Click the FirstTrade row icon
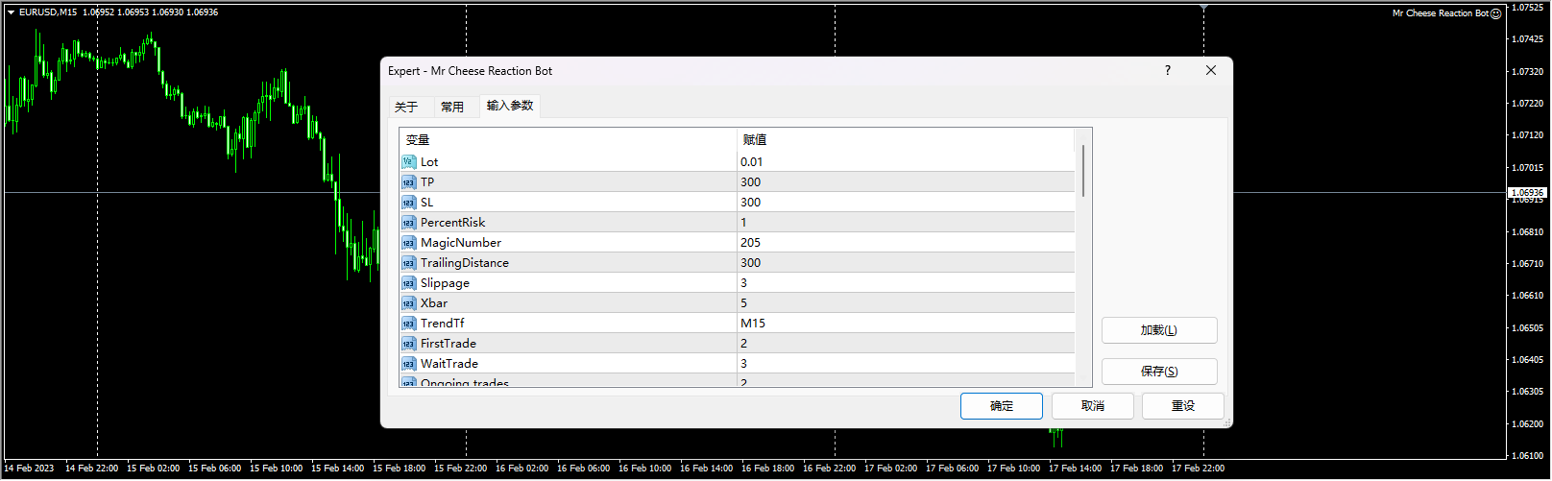This screenshot has width=1552, height=481. [408, 344]
